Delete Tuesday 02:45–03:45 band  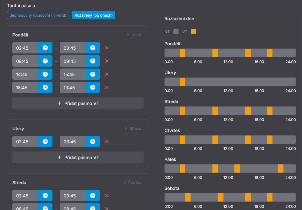(107, 142)
